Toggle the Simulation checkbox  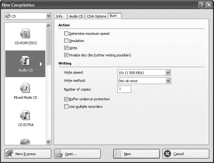pos(66,41)
